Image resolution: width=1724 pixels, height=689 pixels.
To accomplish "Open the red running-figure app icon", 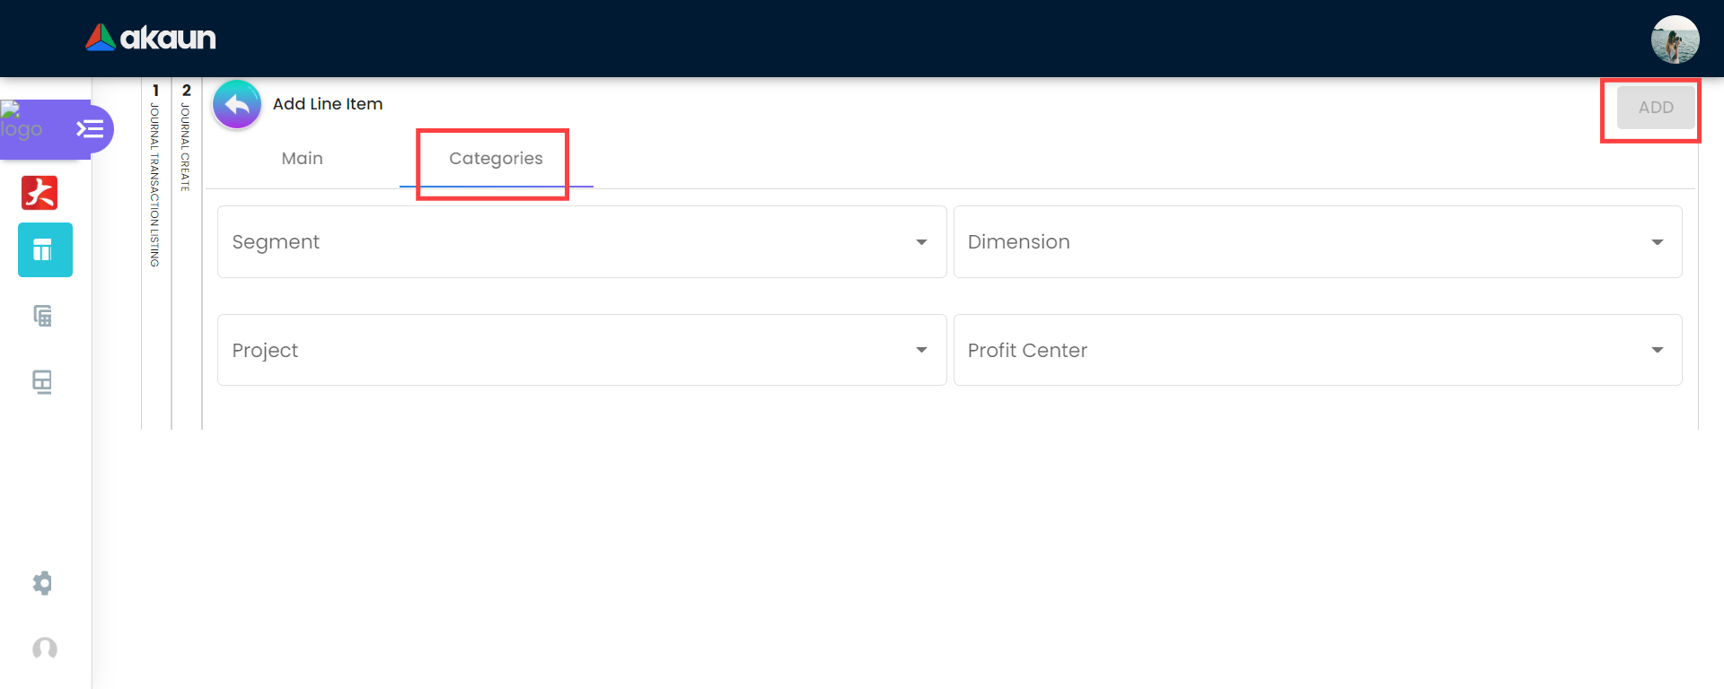I will [x=40, y=193].
